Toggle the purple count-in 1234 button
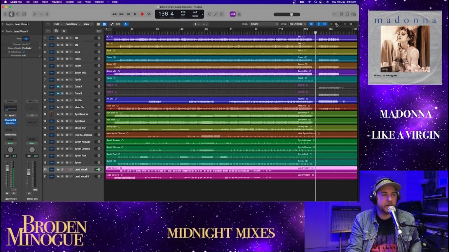This screenshot has width=449, height=252. click(233, 14)
